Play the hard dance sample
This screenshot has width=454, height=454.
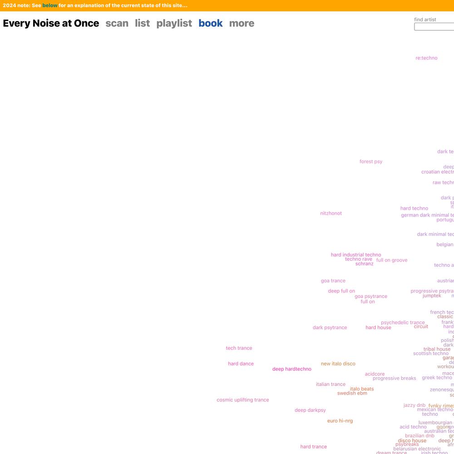(241, 364)
